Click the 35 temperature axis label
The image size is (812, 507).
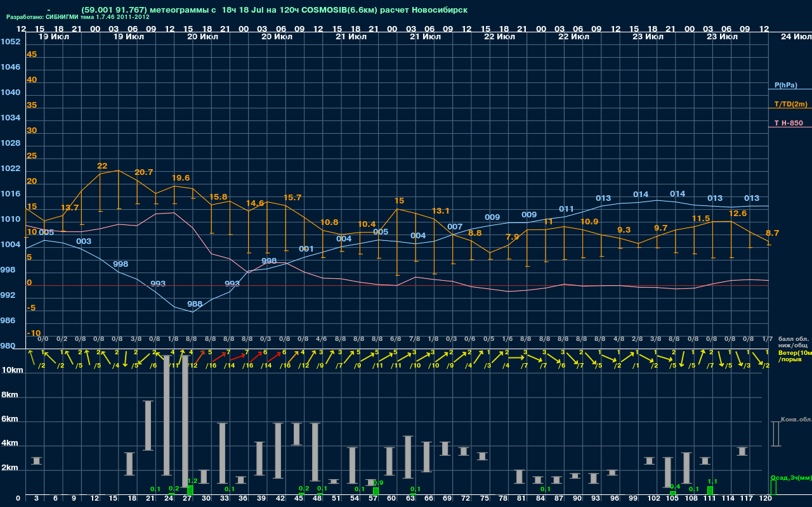click(32, 105)
